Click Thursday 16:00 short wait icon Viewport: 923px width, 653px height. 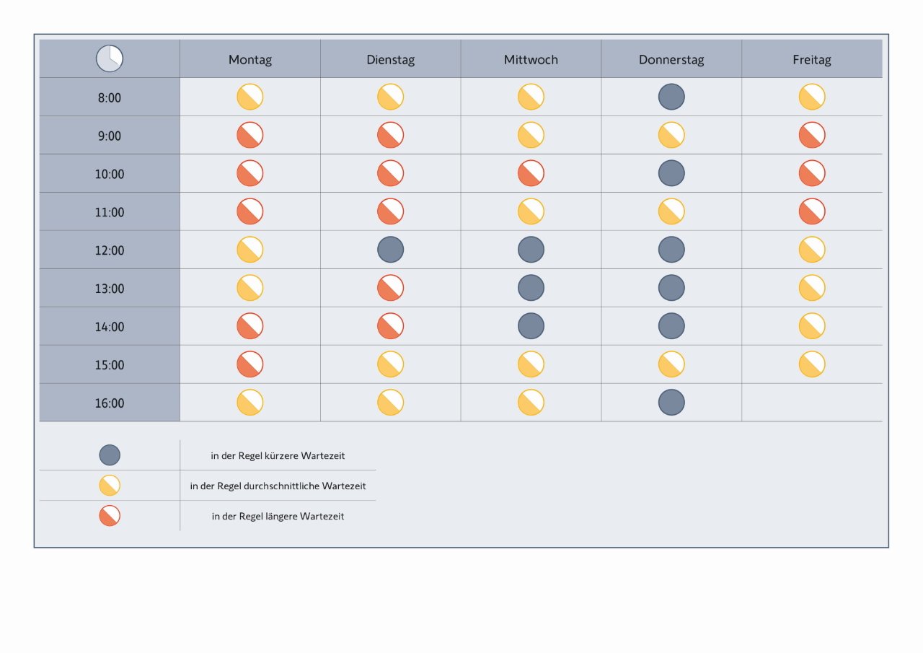(671, 403)
